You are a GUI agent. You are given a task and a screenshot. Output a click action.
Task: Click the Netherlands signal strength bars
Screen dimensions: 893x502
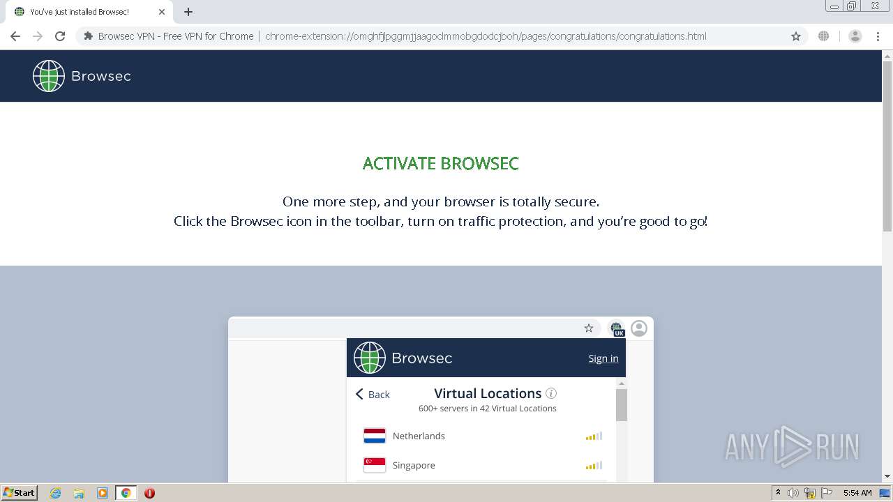(594, 436)
